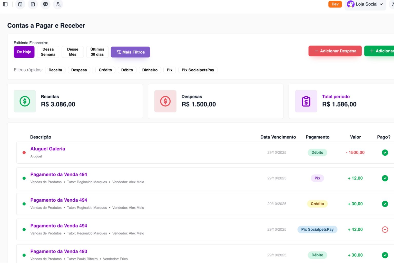This screenshot has height=263, width=394.
Task: Toggle paid status for Aluguel Galeria
Action: click(x=385, y=153)
